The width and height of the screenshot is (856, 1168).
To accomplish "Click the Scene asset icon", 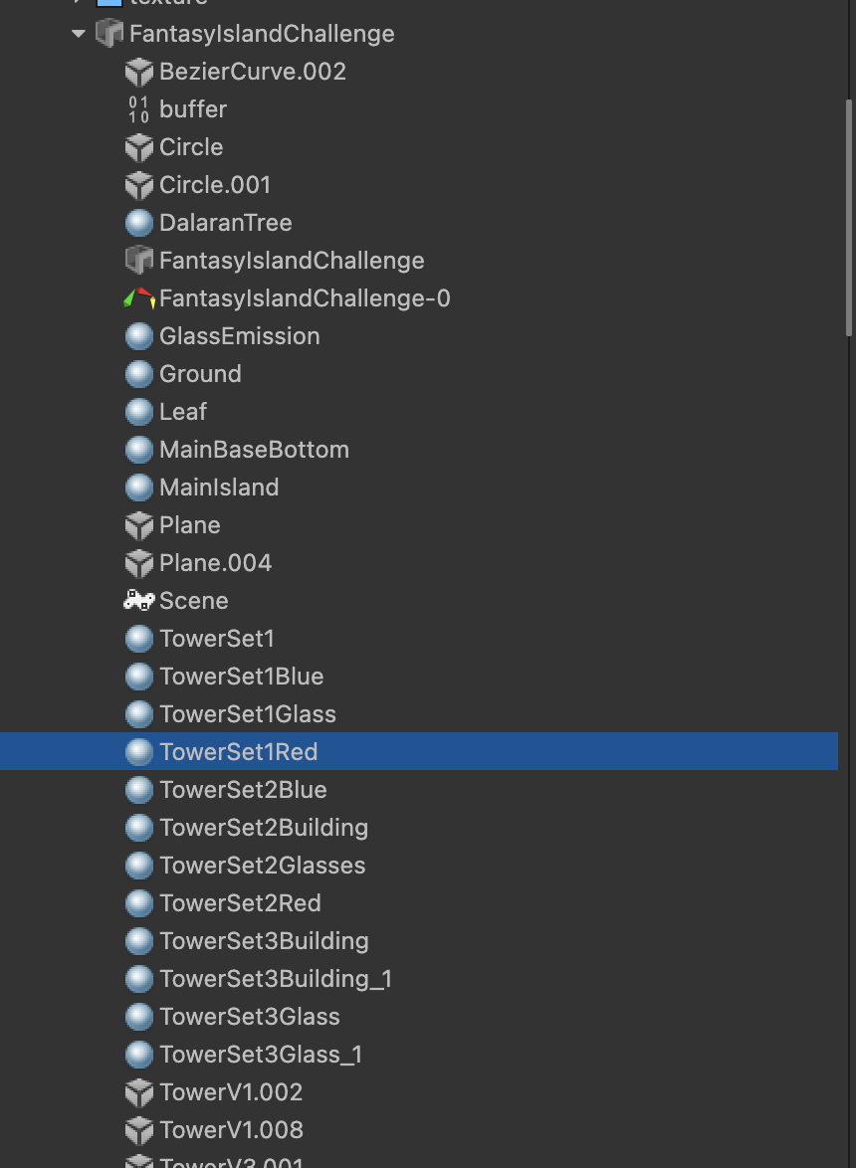I will [x=138, y=600].
